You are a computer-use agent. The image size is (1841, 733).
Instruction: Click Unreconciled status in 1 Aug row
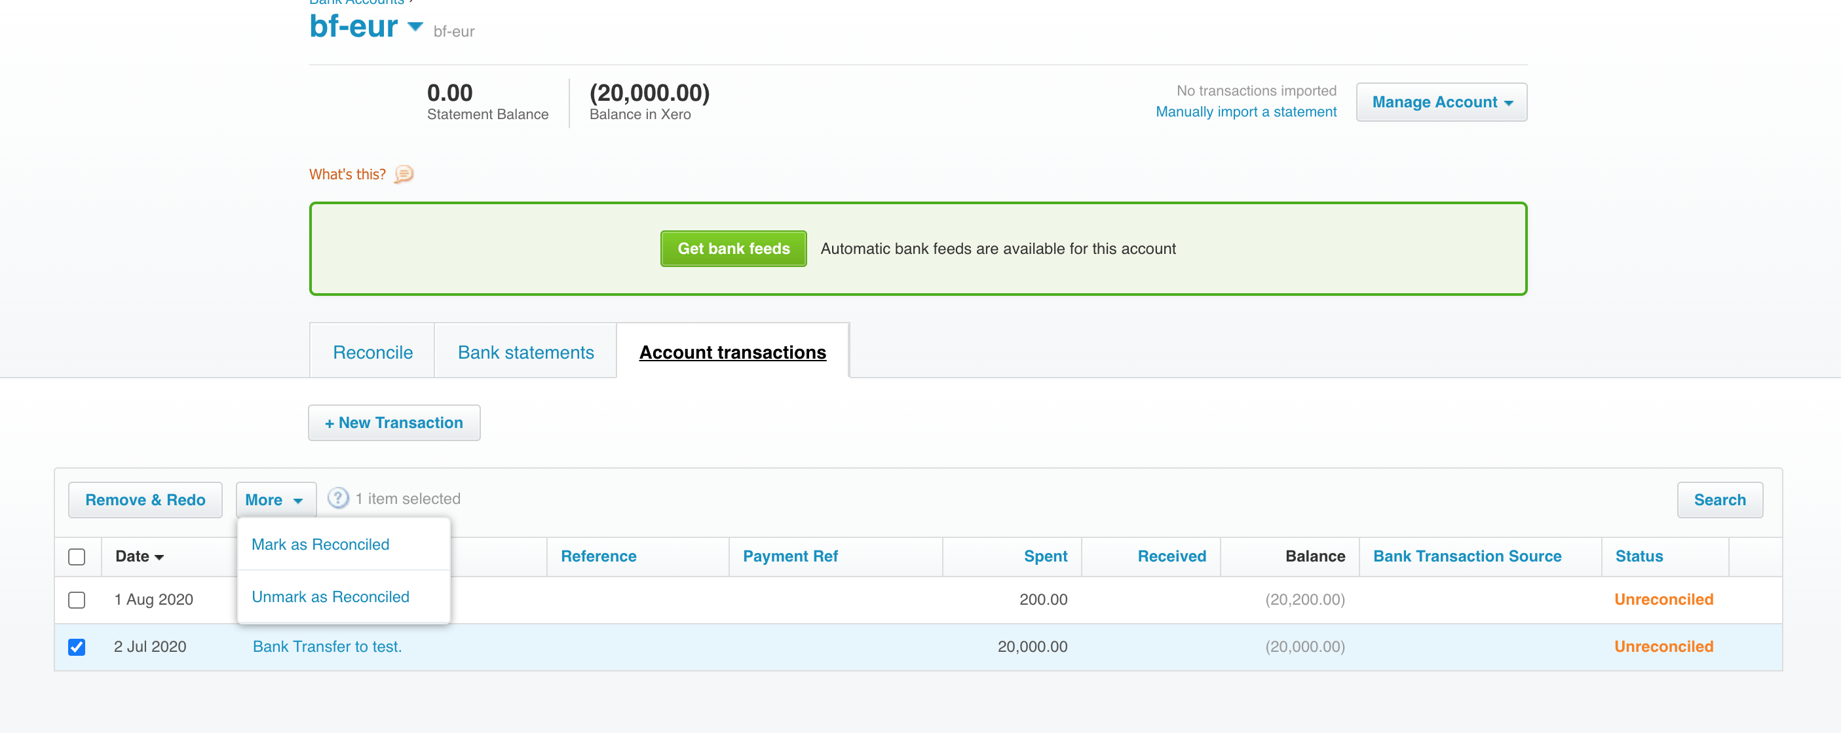click(1663, 599)
